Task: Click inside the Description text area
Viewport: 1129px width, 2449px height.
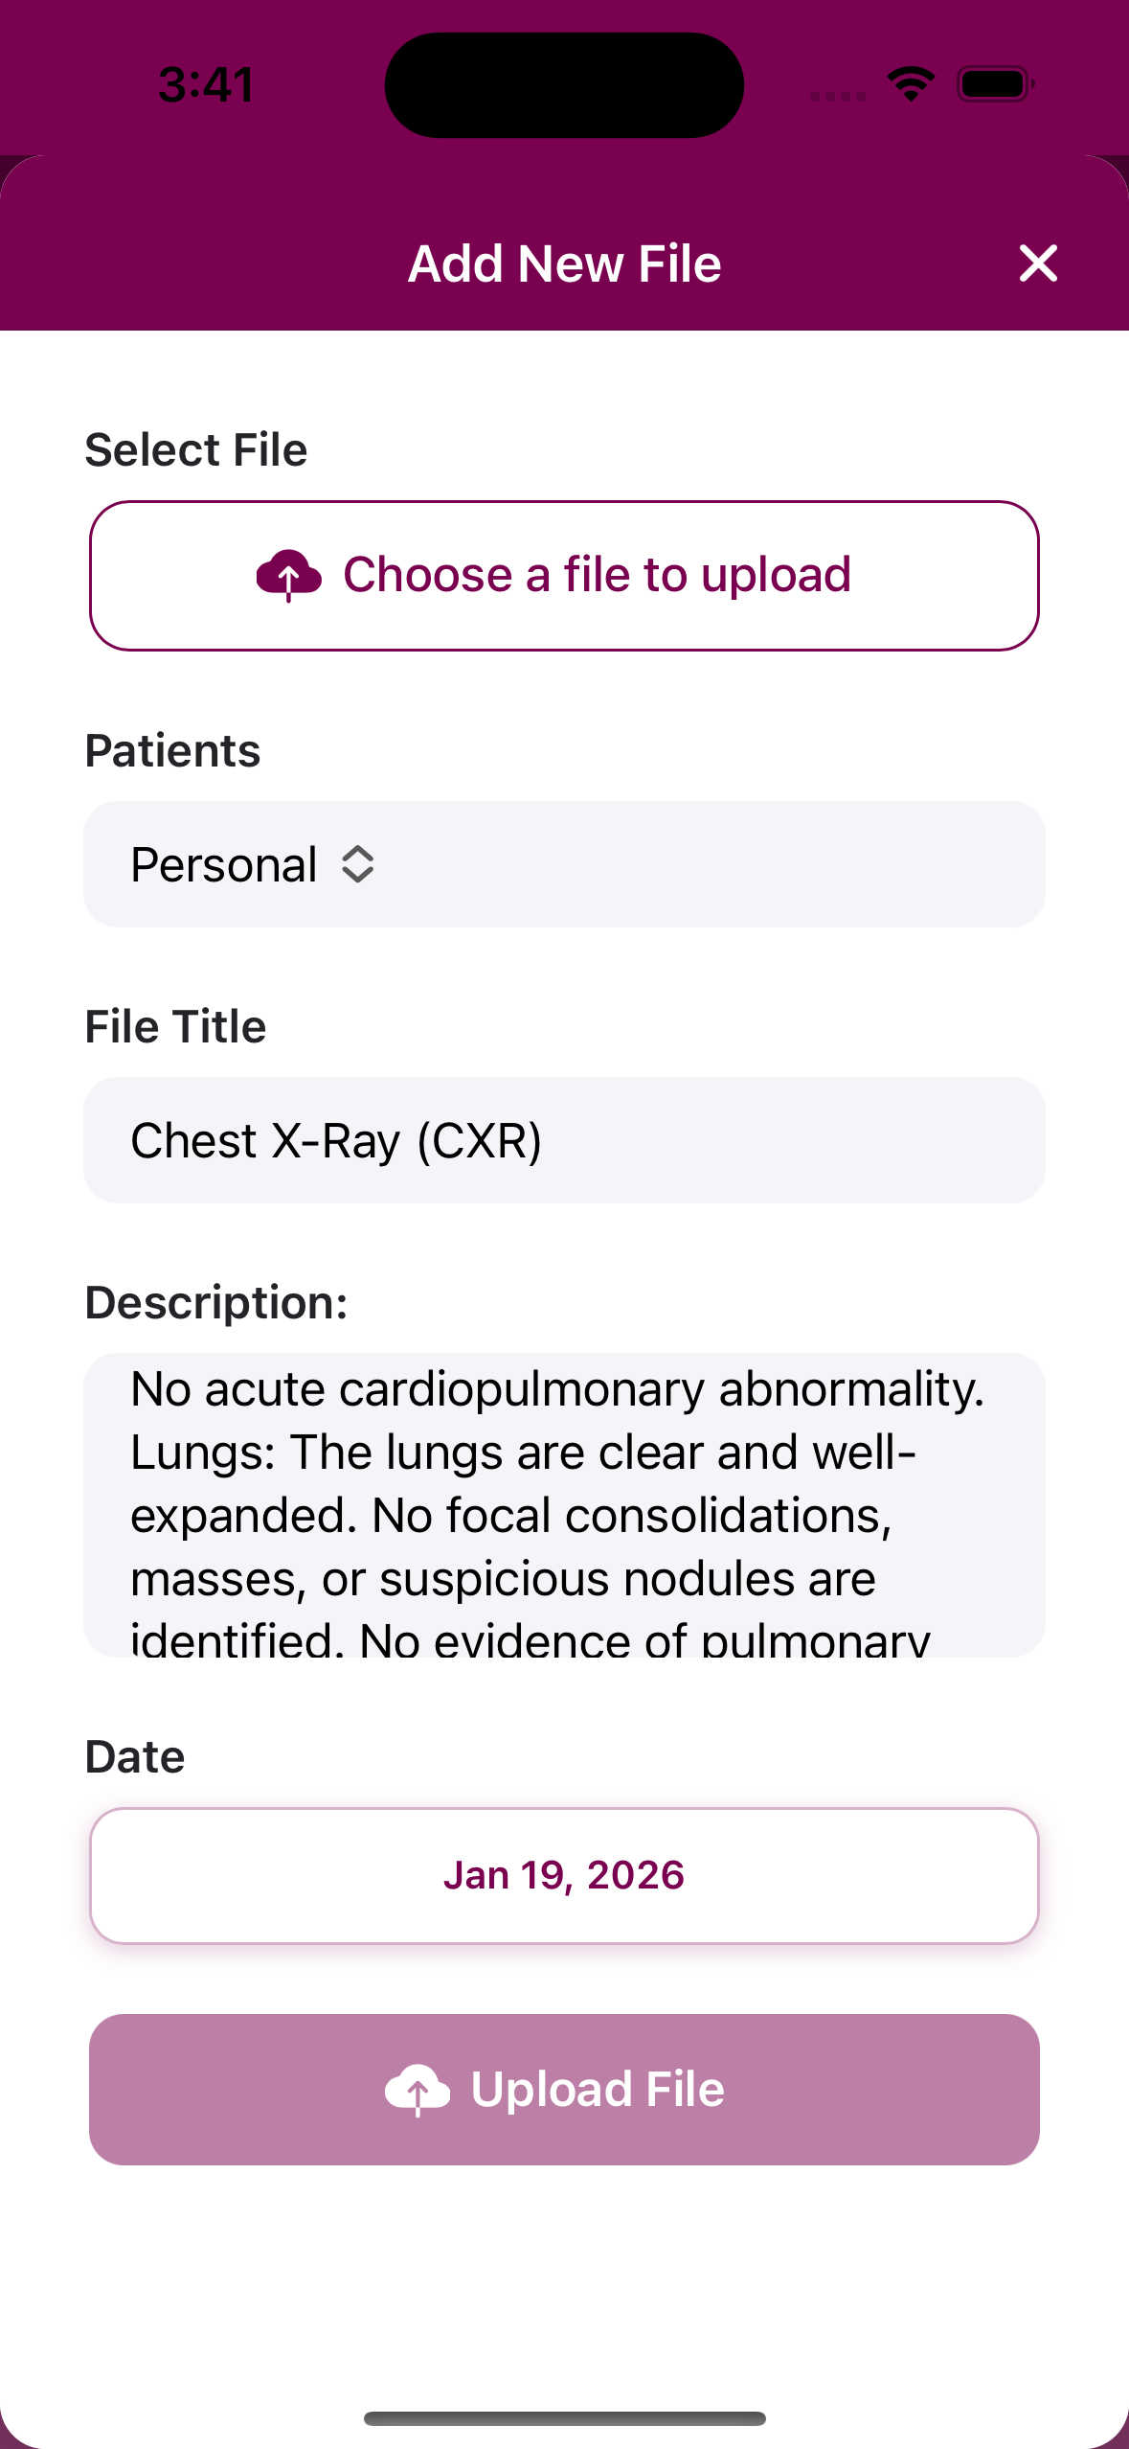Action: 563,1504
